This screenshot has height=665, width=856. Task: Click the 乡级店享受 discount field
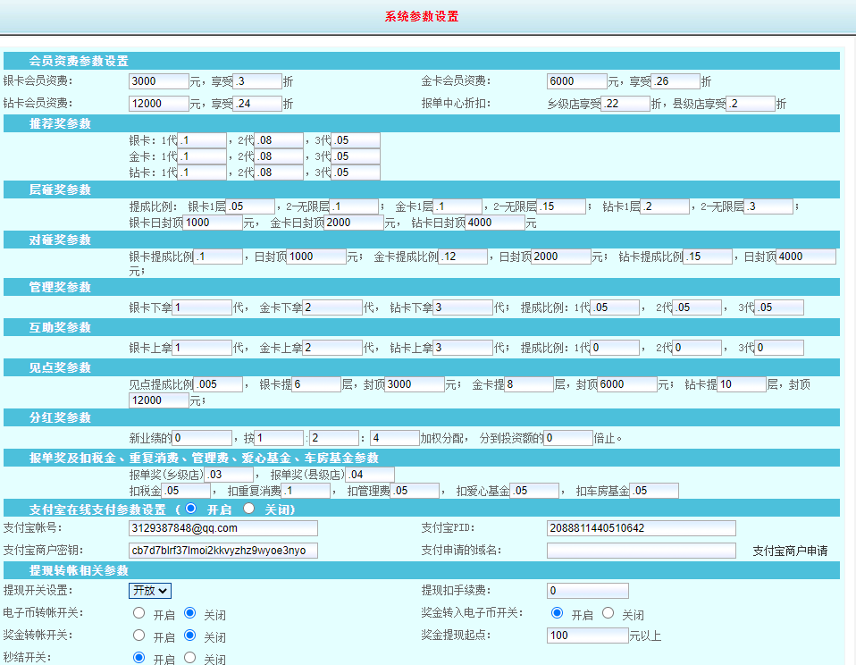[625, 104]
